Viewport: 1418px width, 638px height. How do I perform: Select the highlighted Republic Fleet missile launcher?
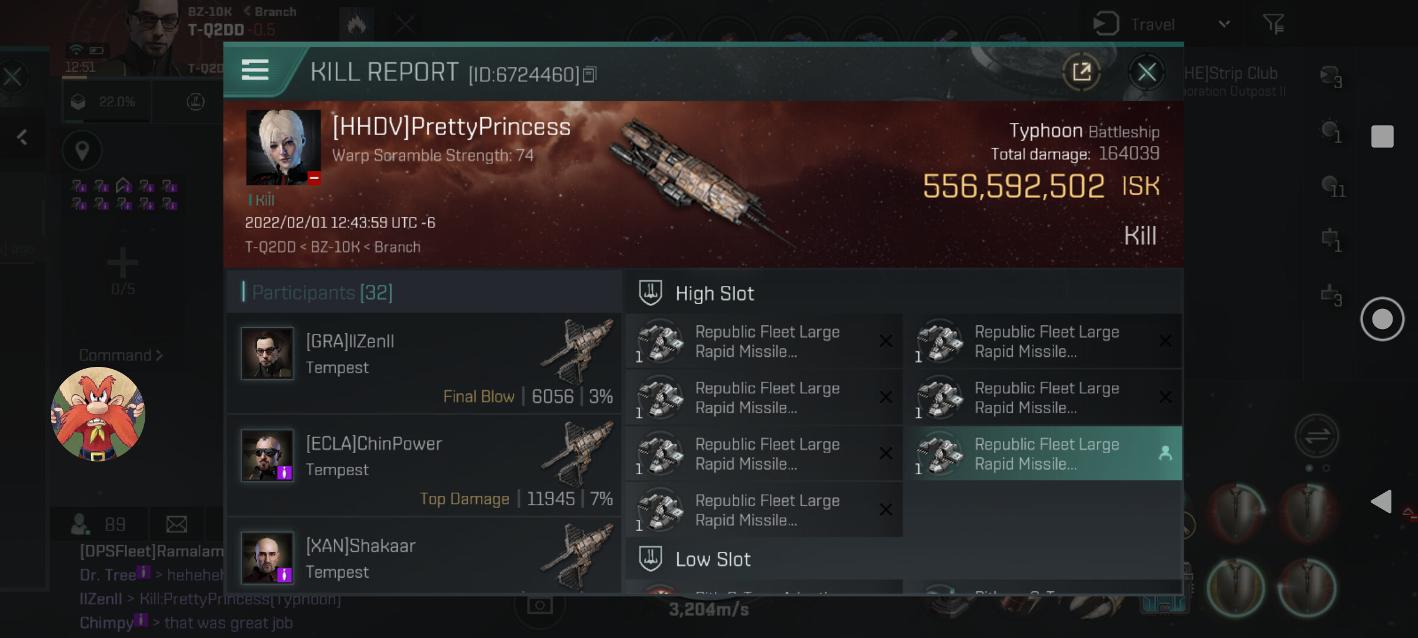click(1045, 454)
